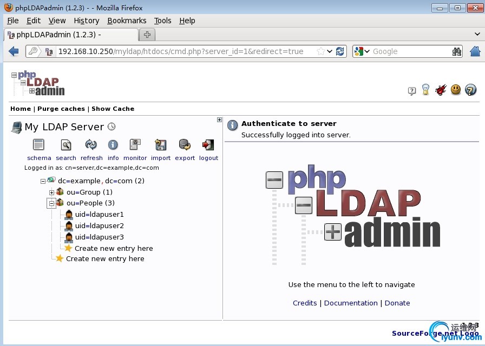
Task: Click the Home link
Action: click(21, 109)
